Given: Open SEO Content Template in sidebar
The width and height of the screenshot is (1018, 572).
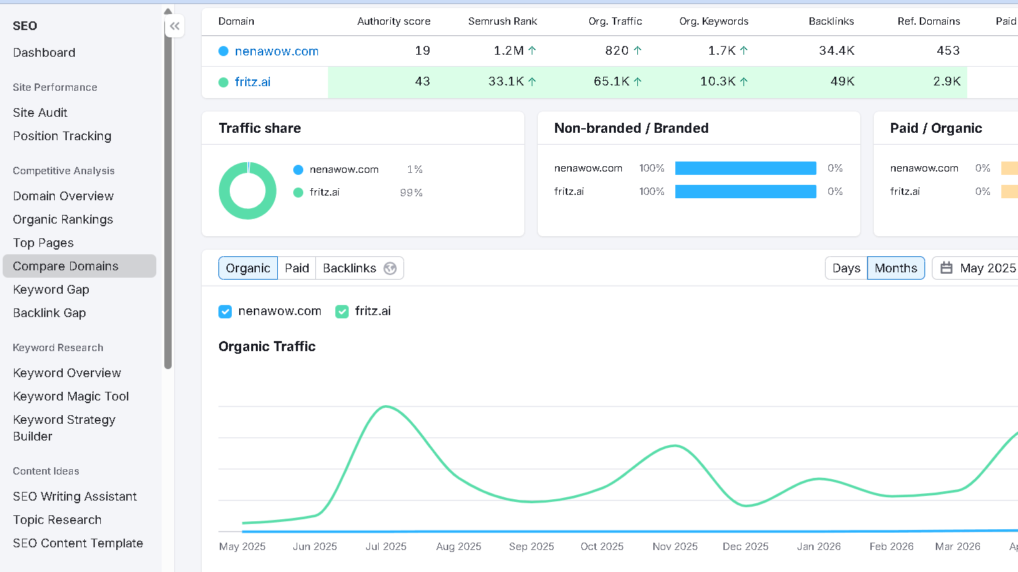Looking at the screenshot, I should 78,543.
